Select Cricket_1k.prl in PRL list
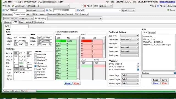This screenshot has width=176, height=99. [149, 39]
